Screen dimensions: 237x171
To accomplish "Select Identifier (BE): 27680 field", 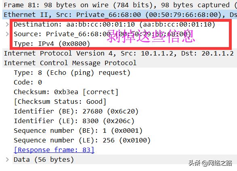I will click(x=76, y=111).
